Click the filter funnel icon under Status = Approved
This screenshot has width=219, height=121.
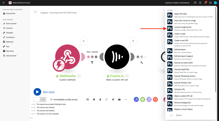click(x=92, y=63)
